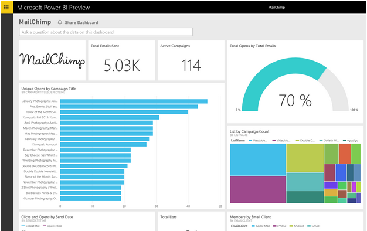The height and width of the screenshot is (231, 367).
Task: Click Share Dashboard text link
Action: click(81, 23)
